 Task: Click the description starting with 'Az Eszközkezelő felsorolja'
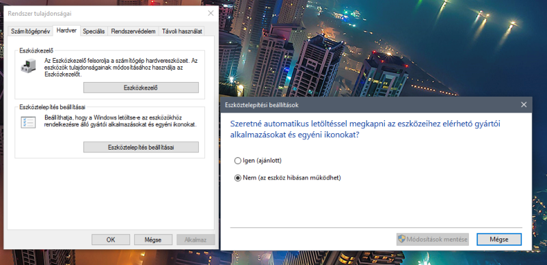(121, 68)
